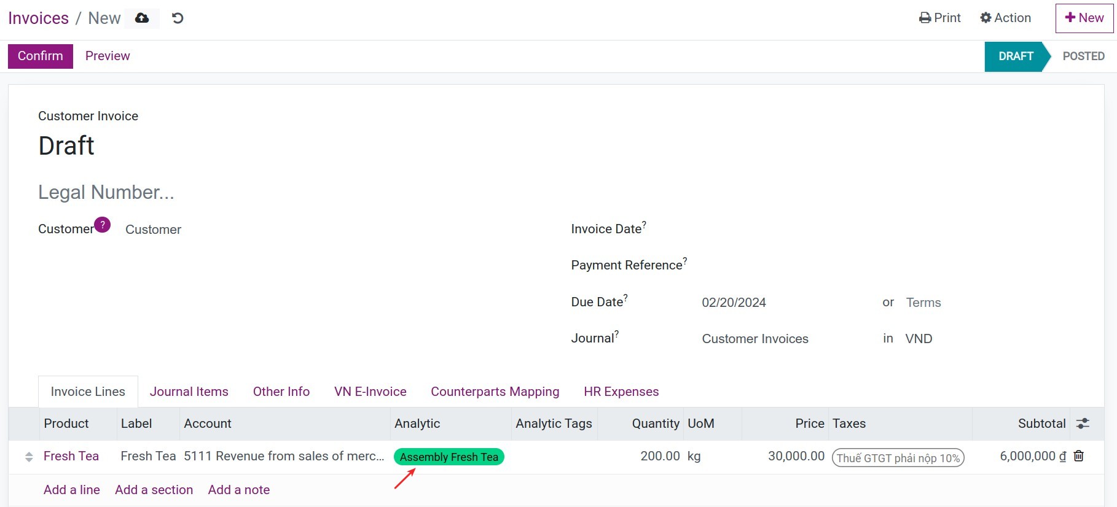The height and width of the screenshot is (507, 1117).
Task: Click the Quantity column header
Action: (656, 424)
